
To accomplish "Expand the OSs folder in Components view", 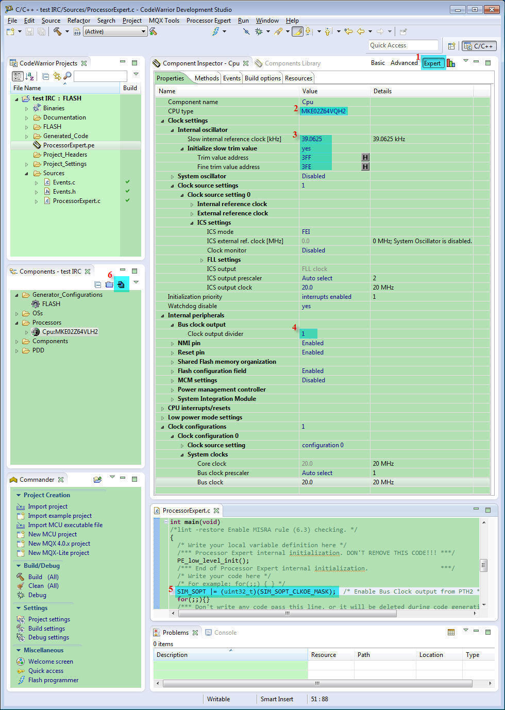I will click(x=16, y=313).
